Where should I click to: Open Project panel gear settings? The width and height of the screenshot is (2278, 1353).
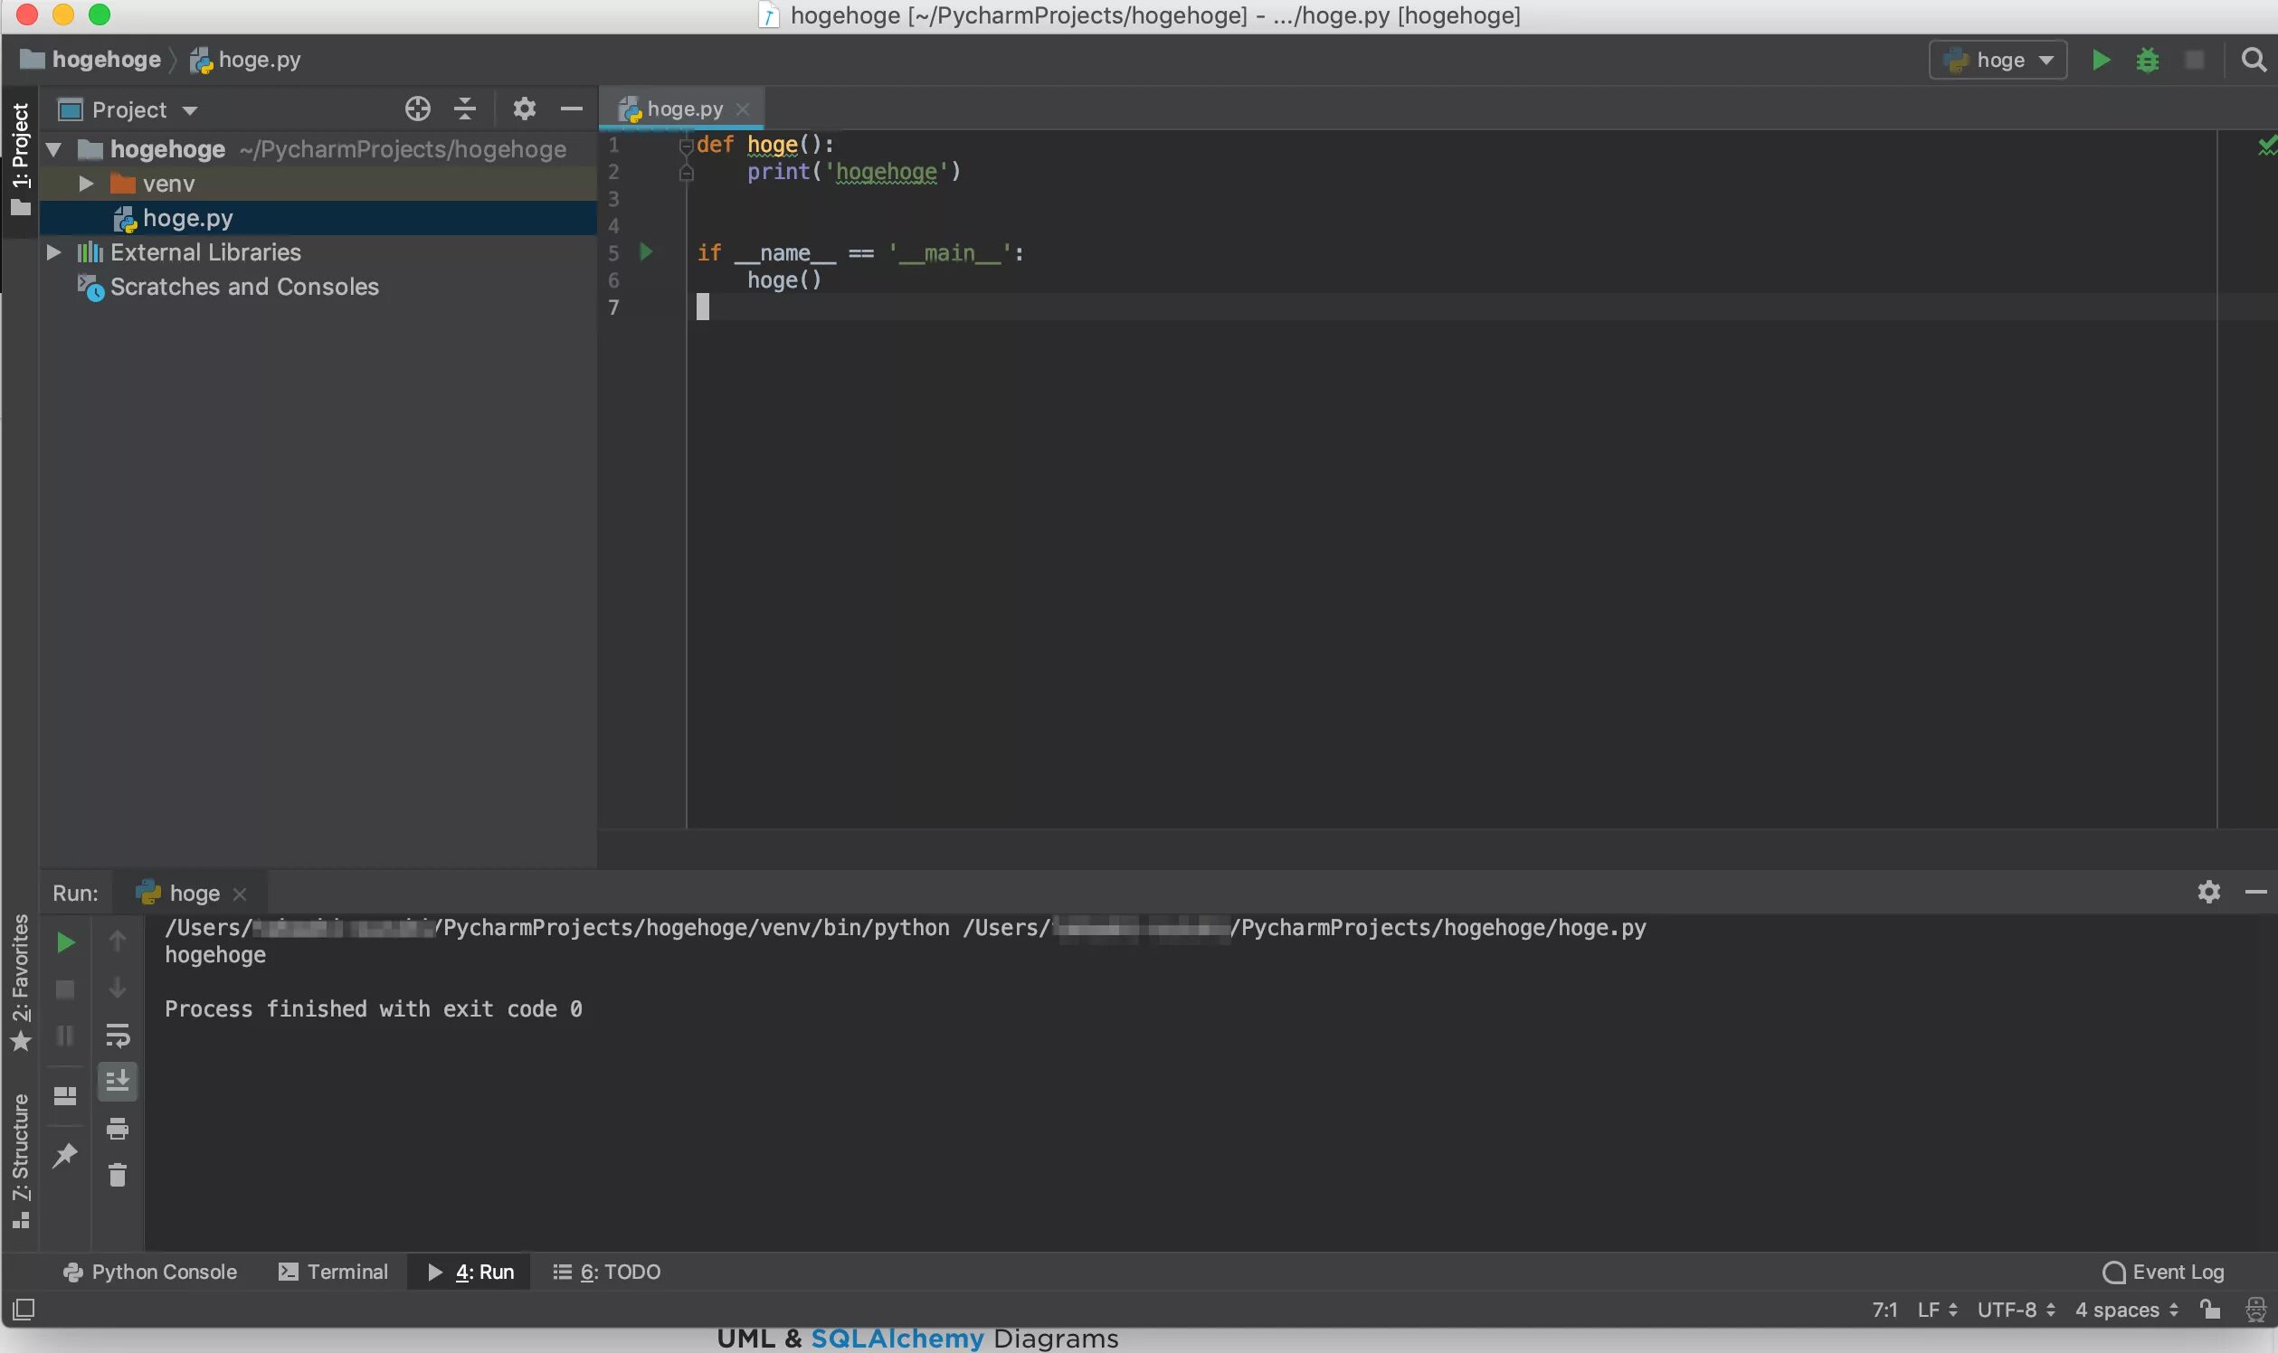524,109
